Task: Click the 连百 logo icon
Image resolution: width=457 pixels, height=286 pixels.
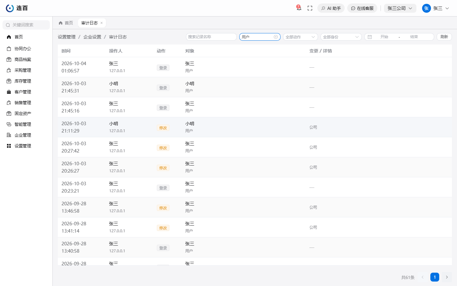Action: tap(10, 8)
